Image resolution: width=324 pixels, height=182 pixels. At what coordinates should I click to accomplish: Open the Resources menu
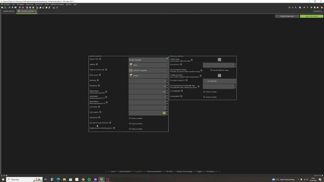tap(30, 5)
